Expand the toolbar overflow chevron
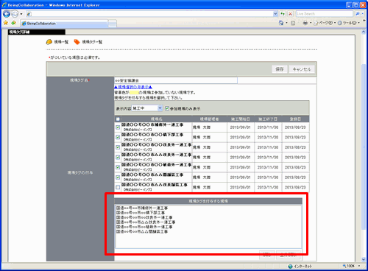 (364, 21)
